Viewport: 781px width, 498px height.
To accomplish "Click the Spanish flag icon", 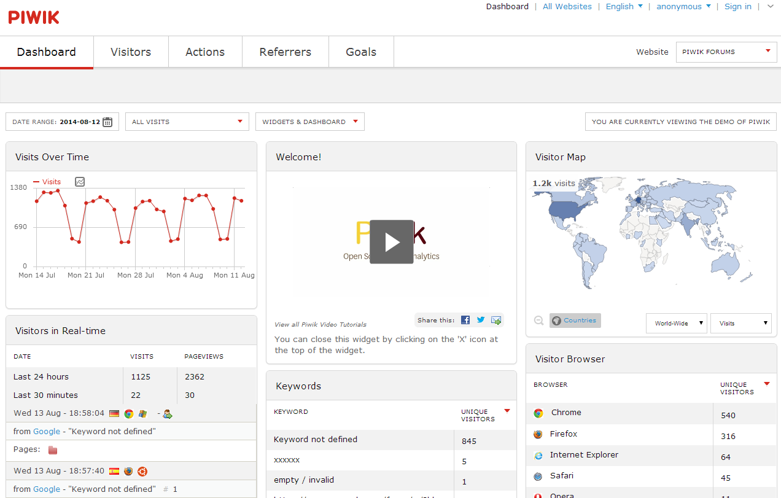I will tap(114, 472).
